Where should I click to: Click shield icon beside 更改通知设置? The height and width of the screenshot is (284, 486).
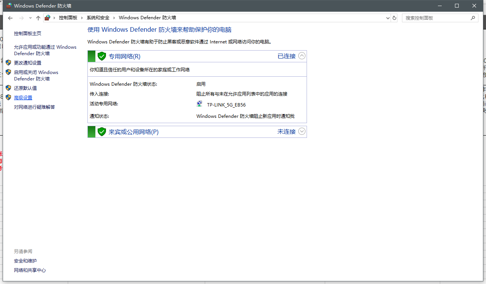click(8, 63)
